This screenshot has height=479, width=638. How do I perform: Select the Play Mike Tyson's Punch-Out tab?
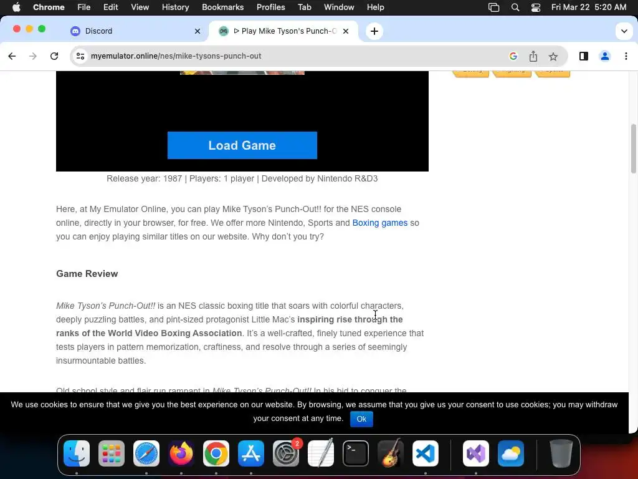283,31
